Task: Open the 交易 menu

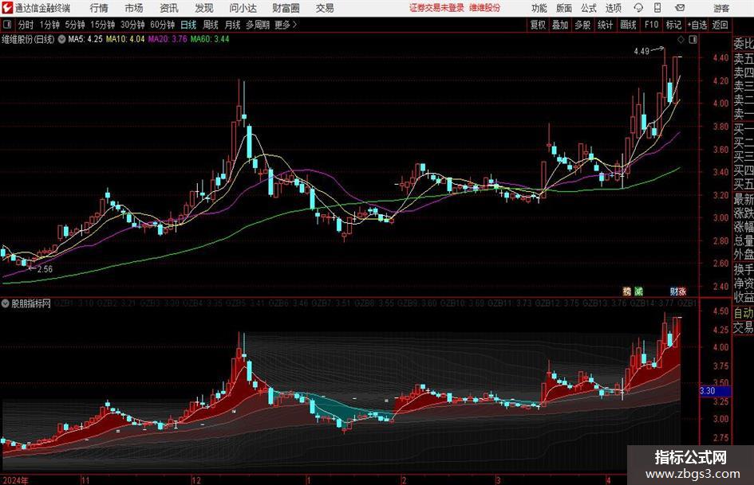Action: pos(325,8)
